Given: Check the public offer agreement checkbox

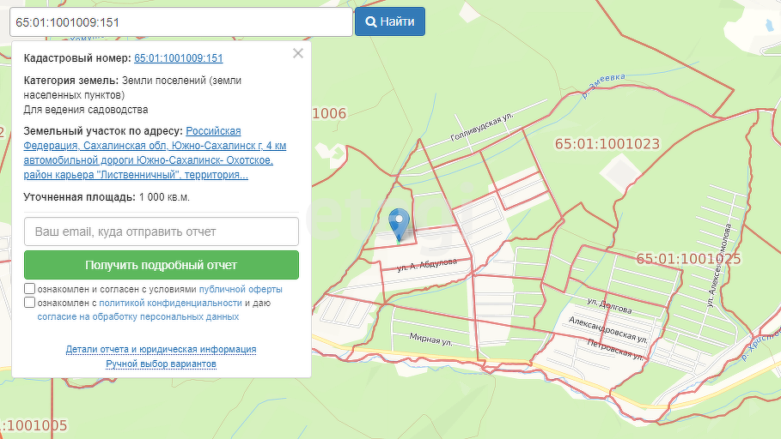Looking at the screenshot, I should pyautogui.click(x=30, y=289).
